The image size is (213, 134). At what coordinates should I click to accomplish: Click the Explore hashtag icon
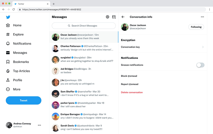(x=8, y=34)
